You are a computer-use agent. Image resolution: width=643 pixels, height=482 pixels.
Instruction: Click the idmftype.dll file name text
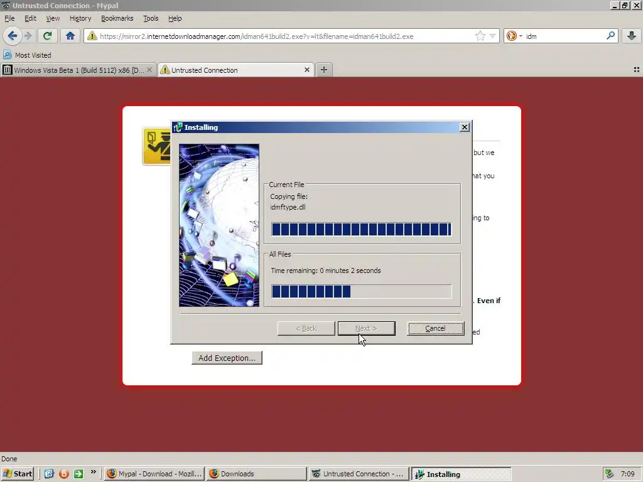coord(288,207)
